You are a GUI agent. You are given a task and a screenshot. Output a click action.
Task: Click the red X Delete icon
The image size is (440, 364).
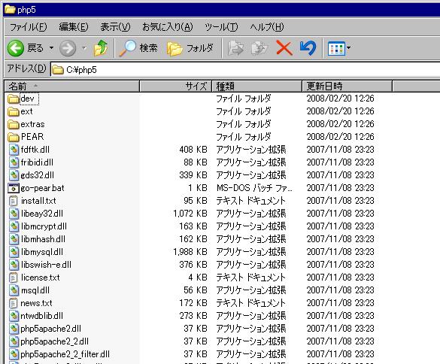[284, 47]
